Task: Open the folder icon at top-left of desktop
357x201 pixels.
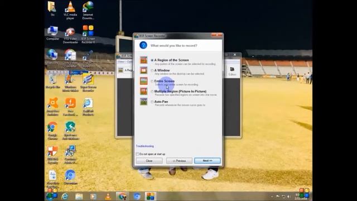Action: pos(52,9)
